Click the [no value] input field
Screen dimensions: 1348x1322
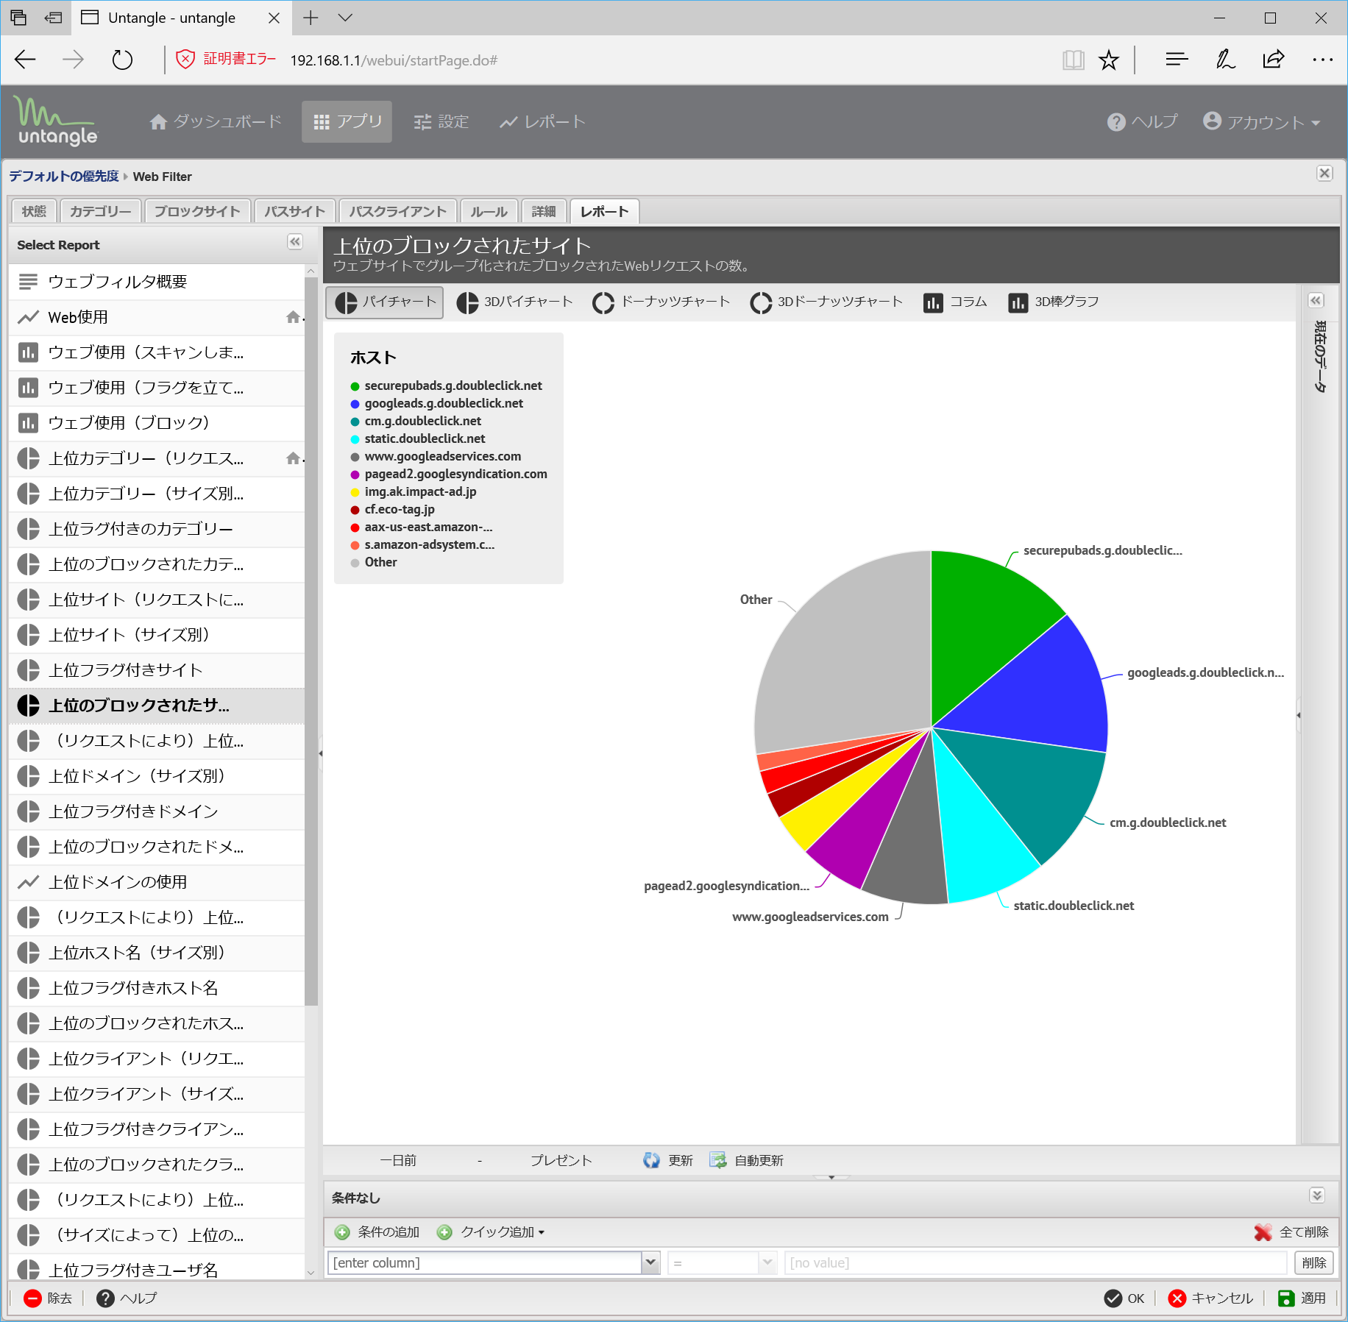(1035, 1263)
